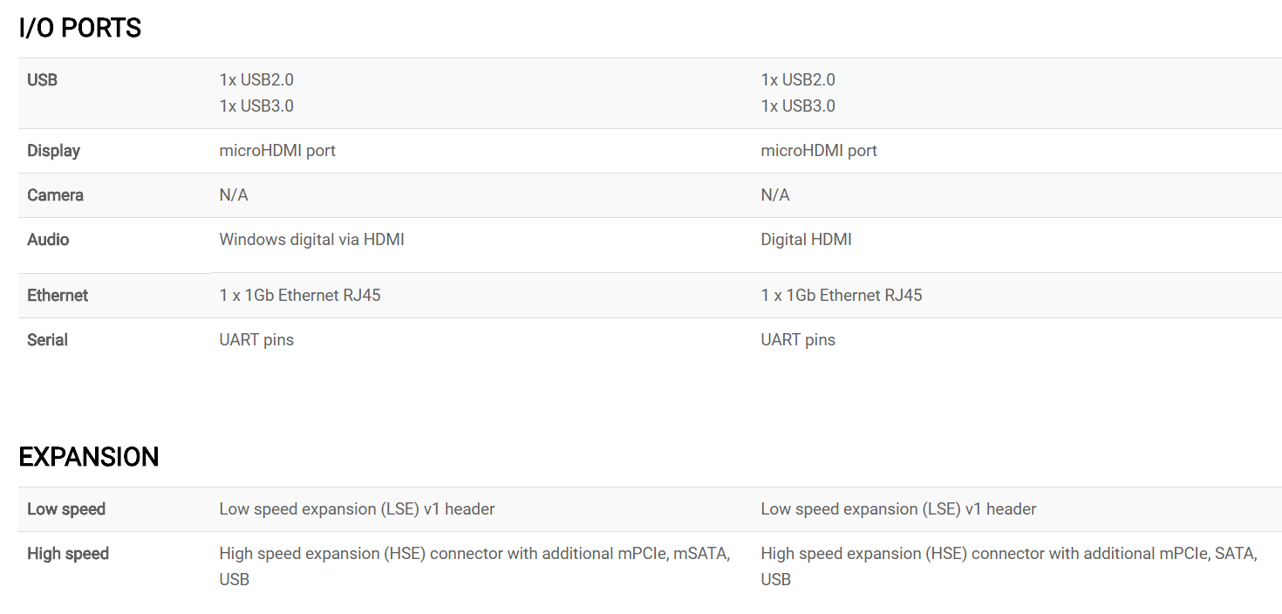
Task: Click left '1 x 1Gb Ethernet RJ45' cell
Action: point(300,296)
